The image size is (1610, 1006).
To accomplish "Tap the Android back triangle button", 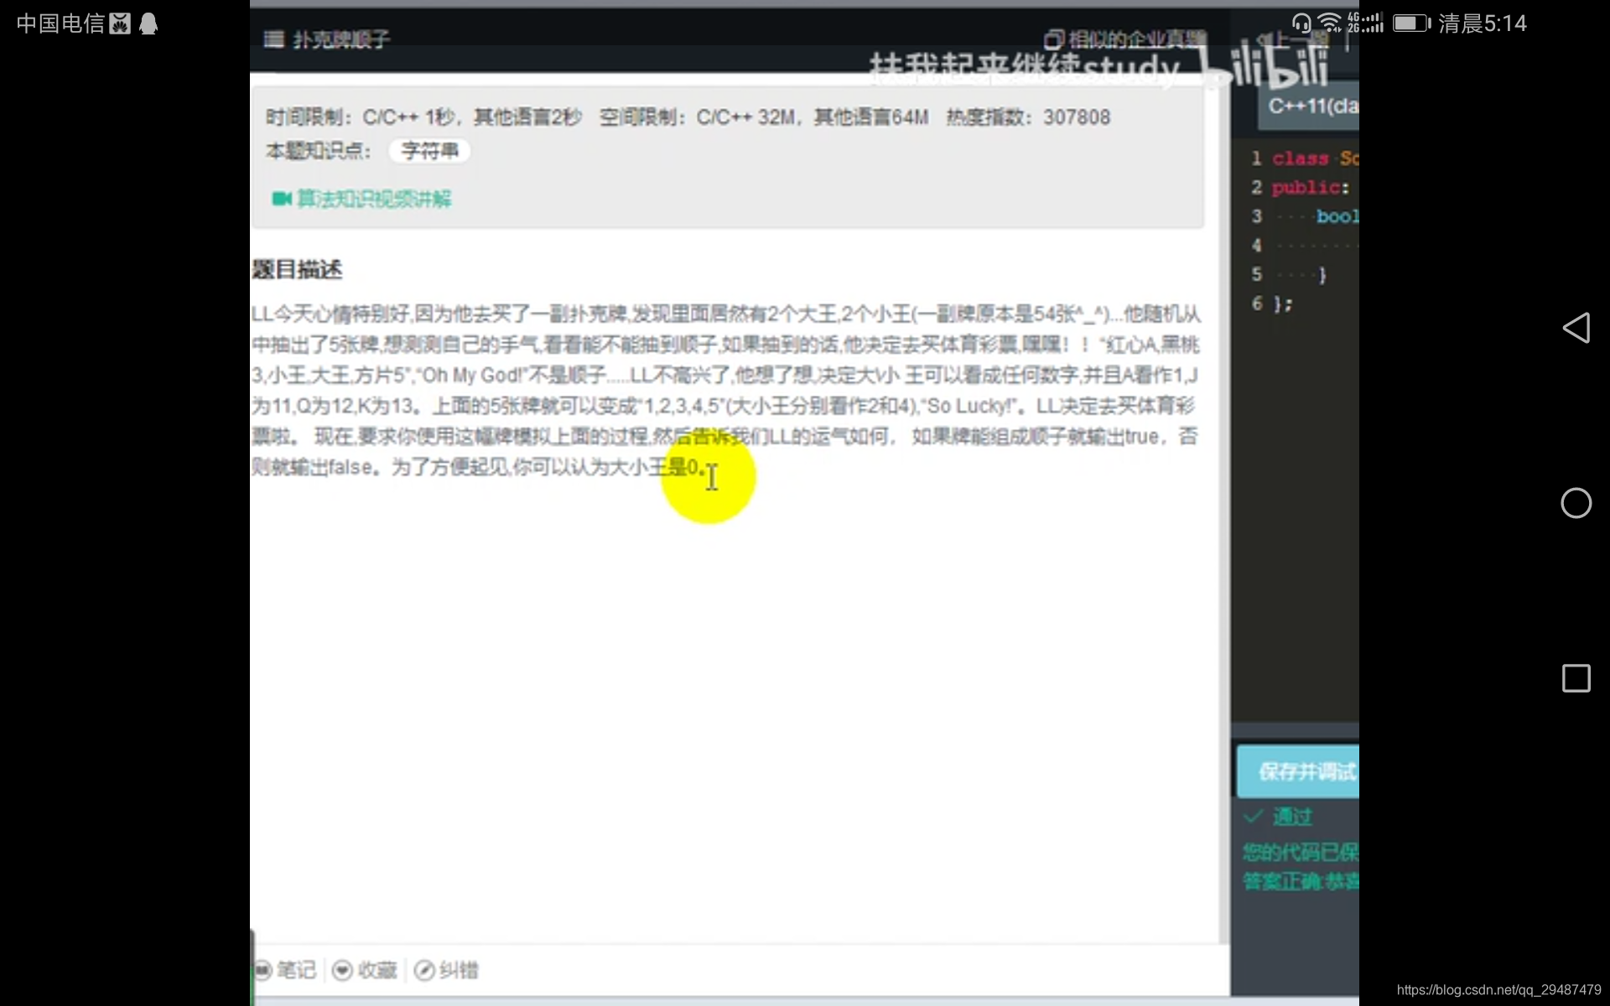I will point(1576,328).
